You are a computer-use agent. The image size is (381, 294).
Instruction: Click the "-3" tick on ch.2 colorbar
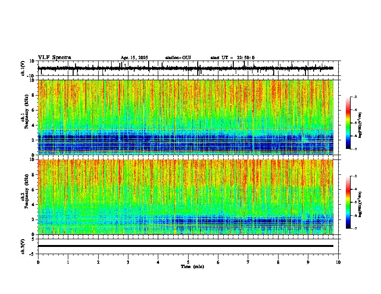(x=355, y=176)
